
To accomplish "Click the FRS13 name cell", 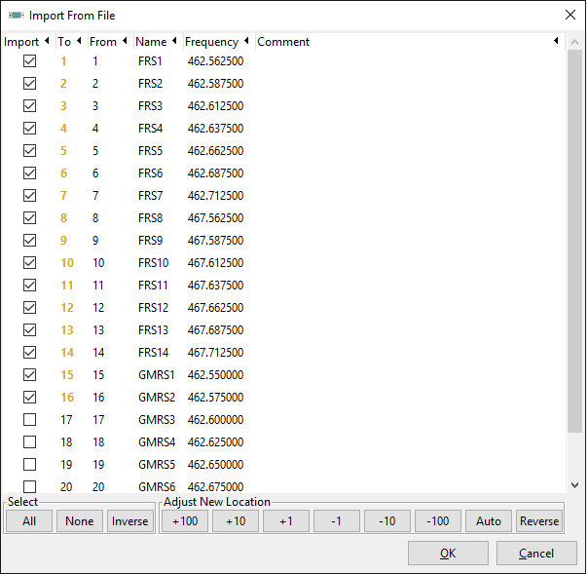I will (154, 330).
